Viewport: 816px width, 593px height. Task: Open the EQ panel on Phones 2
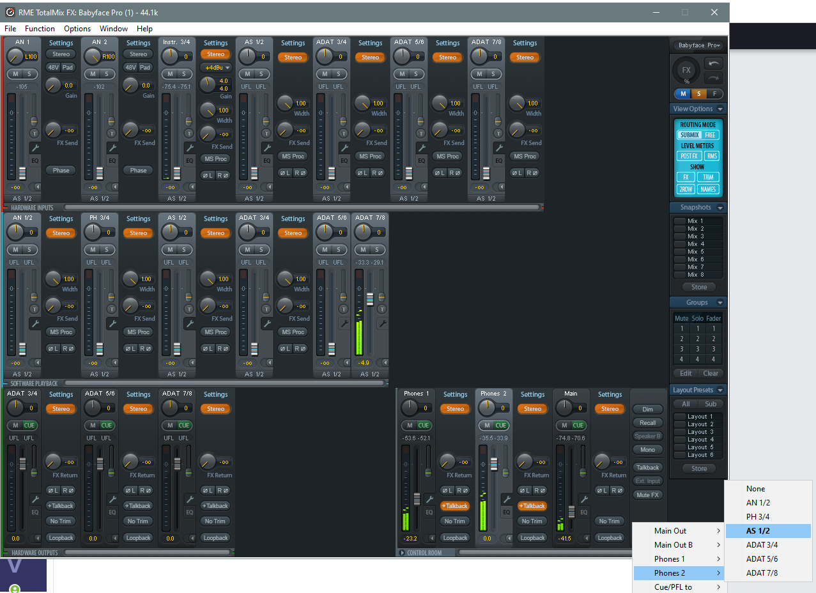[506, 512]
